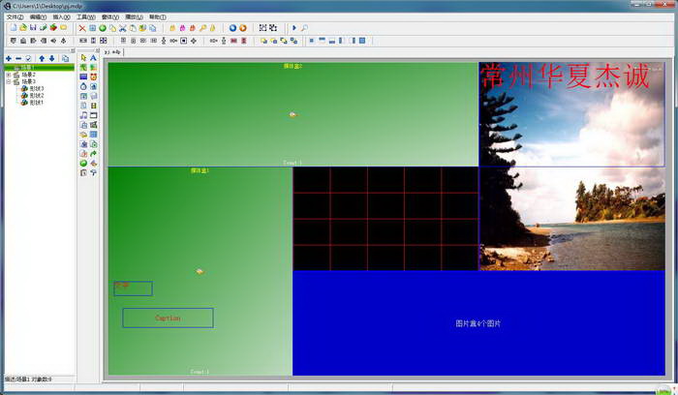The image size is (678, 395).
Task: Click the blue up arrow above scene tree
Action: pyautogui.click(x=42, y=58)
